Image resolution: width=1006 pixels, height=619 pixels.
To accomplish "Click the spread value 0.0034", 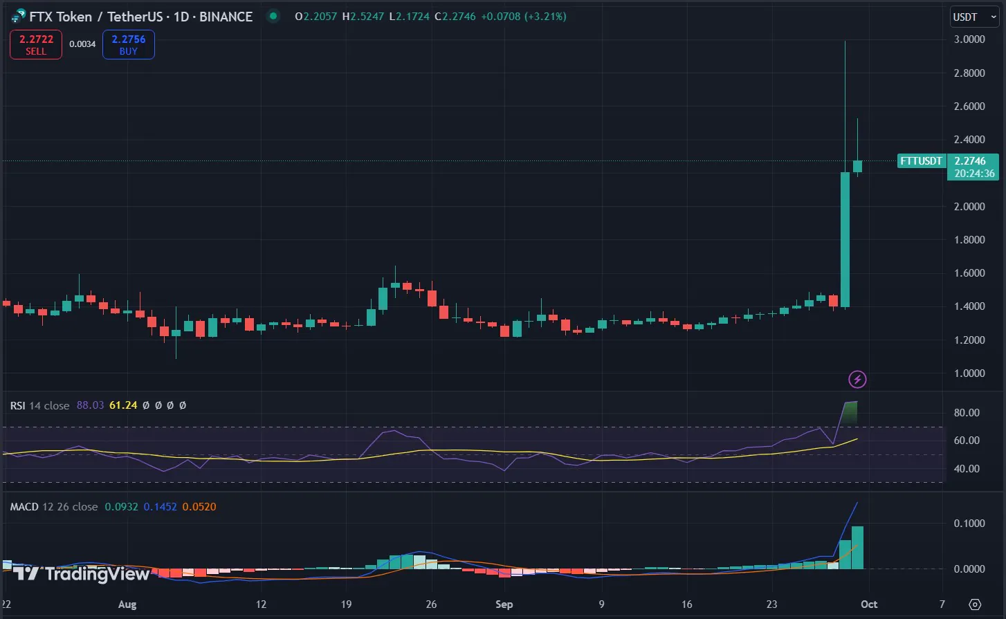I will (x=82, y=44).
